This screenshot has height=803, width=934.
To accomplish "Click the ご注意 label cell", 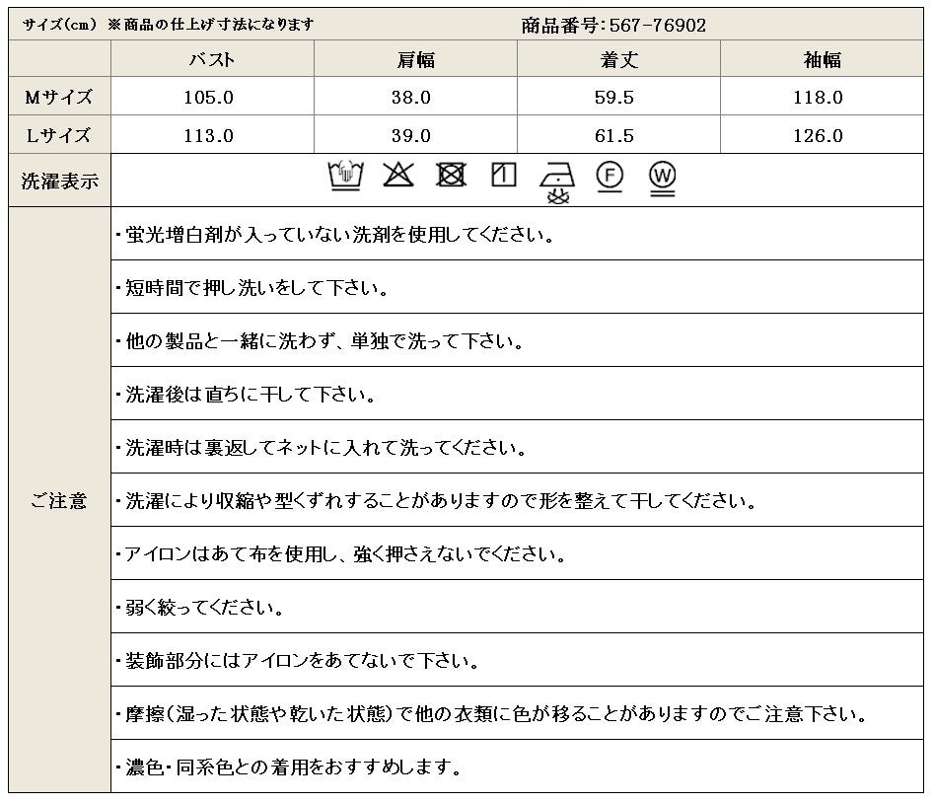I will click(x=59, y=500).
